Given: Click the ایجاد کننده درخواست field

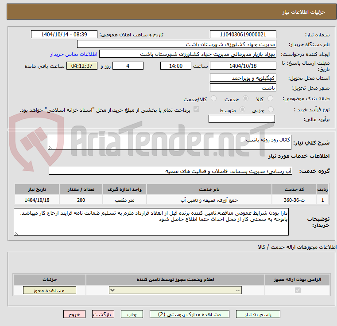Looking at the screenshot, I should click(x=188, y=54).
